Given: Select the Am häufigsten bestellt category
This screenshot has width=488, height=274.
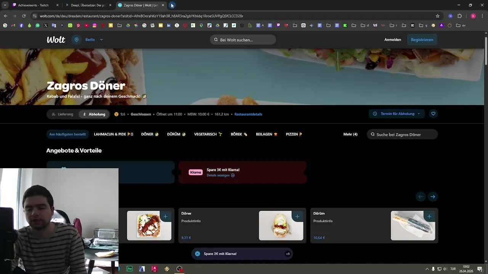Looking at the screenshot, I should tap(67, 134).
